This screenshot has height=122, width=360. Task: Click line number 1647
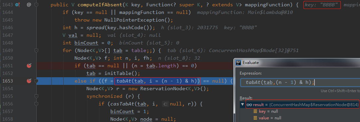[8, 35]
